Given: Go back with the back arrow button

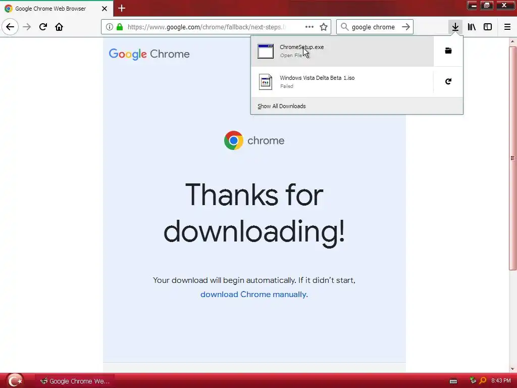Looking at the screenshot, I should pyautogui.click(x=10, y=27).
